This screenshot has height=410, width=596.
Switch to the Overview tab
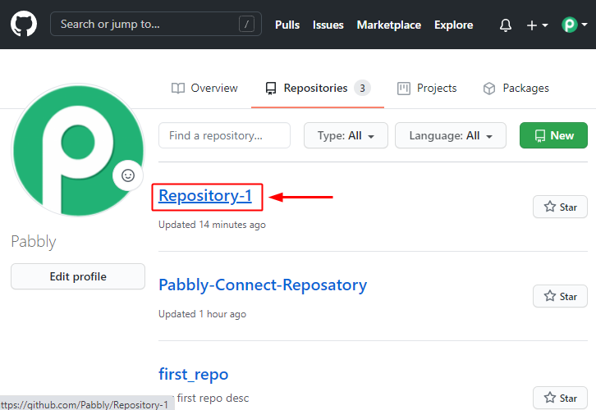[x=204, y=88]
